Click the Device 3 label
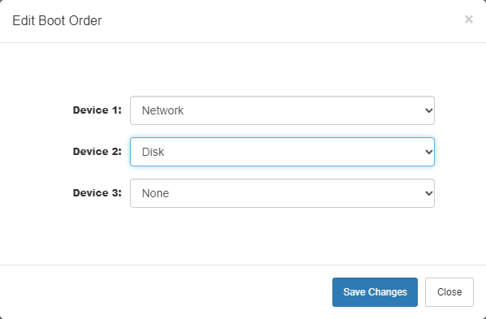Image resolution: width=486 pixels, height=319 pixels. click(97, 192)
